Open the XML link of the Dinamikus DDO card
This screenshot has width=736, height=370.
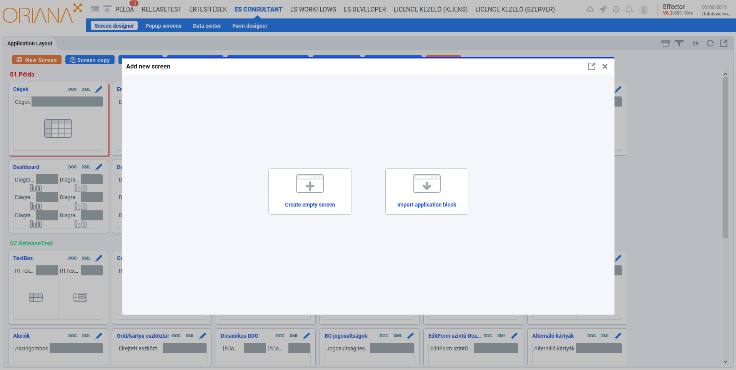coord(294,336)
